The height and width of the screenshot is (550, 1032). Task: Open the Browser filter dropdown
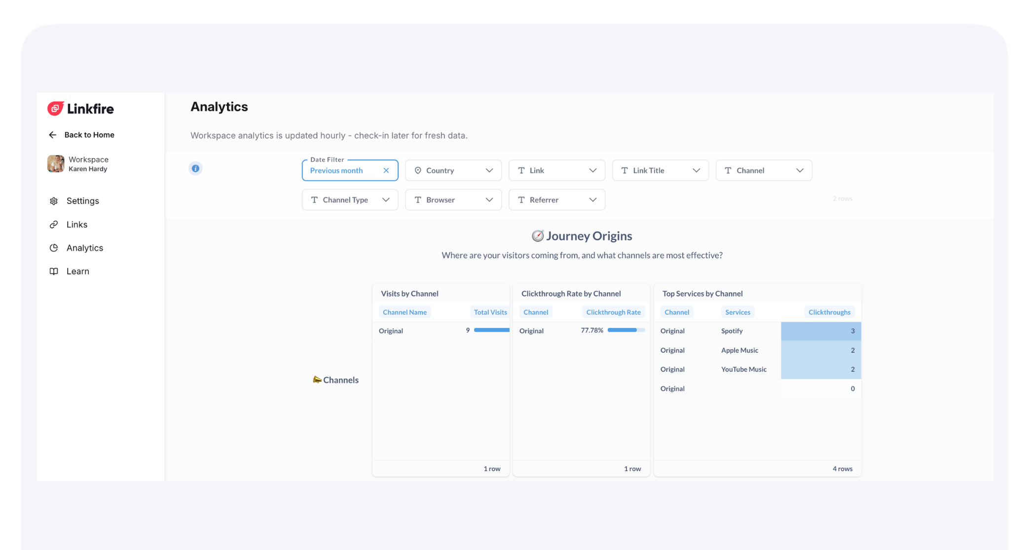[453, 200]
